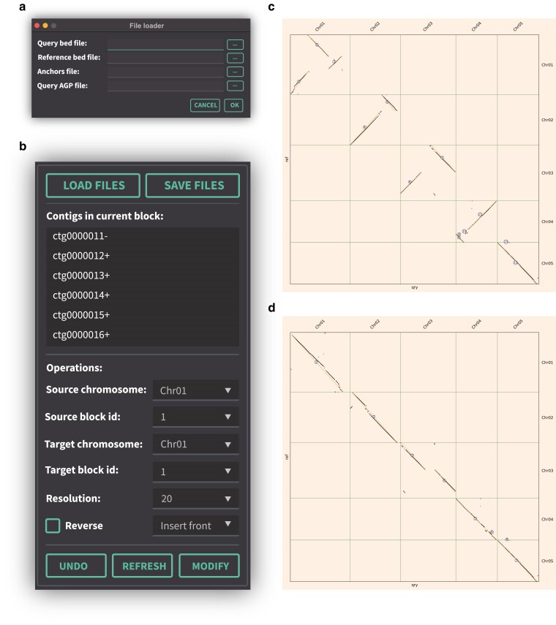
Task: Click browse button for Query bed file
Action: [235, 45]
